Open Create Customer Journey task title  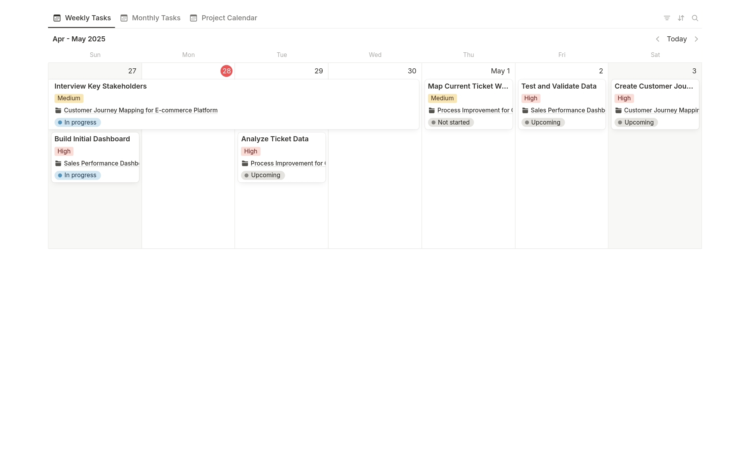tap(654, 86)
